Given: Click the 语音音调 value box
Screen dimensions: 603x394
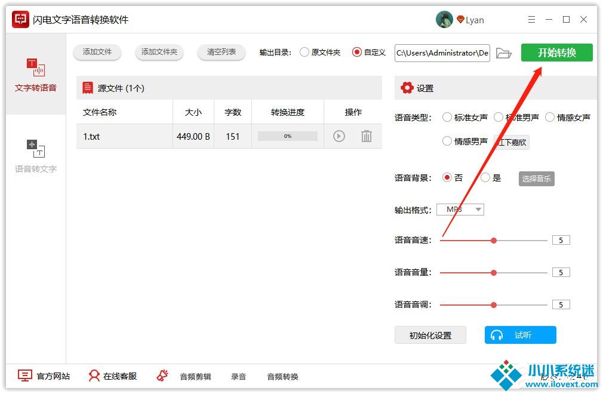Looking at the screenshot, I should pyautogui.click(x=561, y=305).
